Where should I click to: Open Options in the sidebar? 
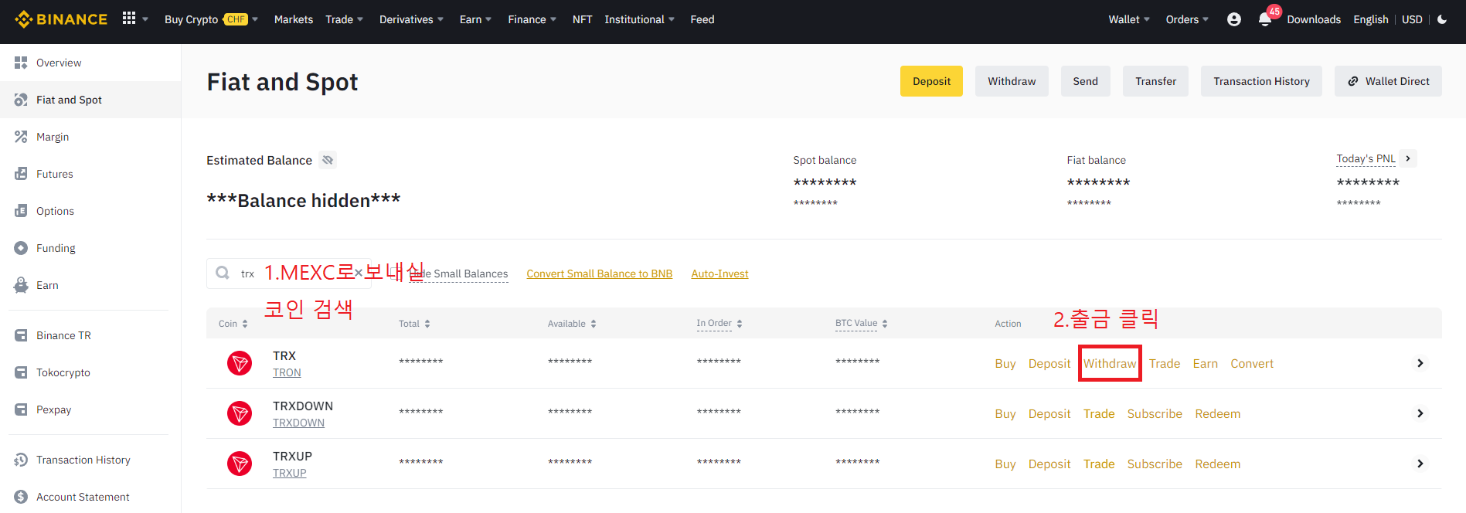click(90, 211)
